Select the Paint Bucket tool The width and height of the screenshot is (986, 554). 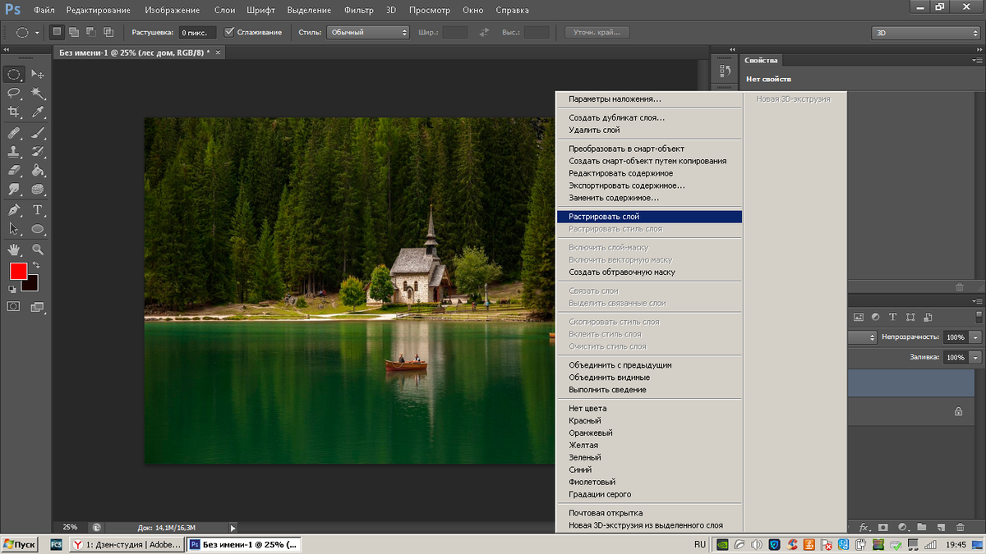tap(38, 171)
